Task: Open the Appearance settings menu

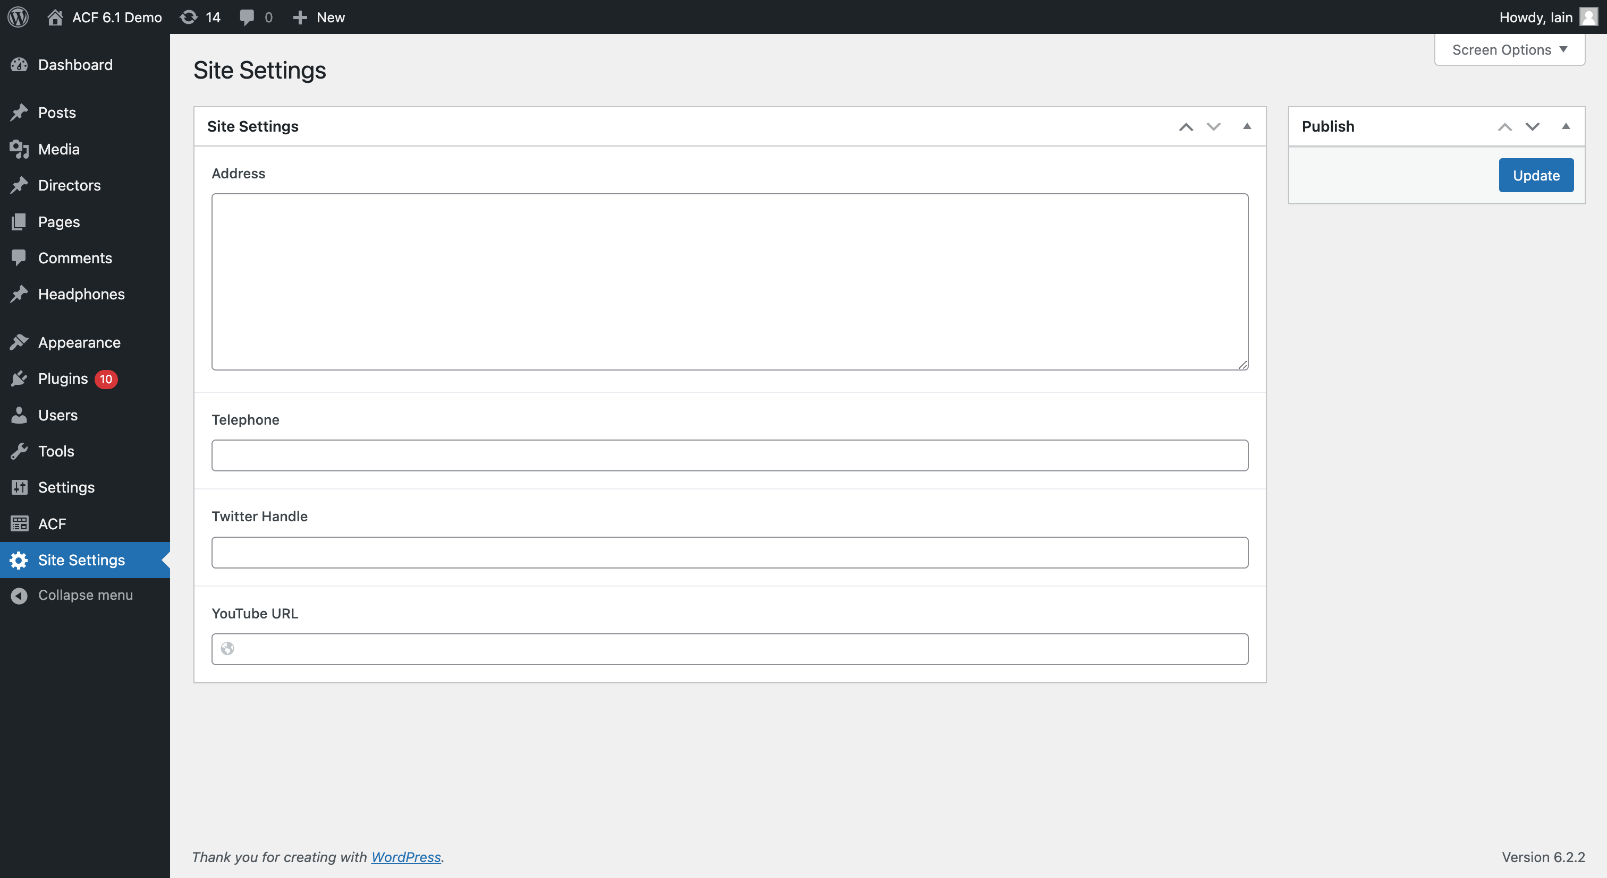Action: [79, 342]
